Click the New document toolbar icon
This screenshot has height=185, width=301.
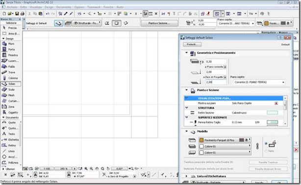4,14
